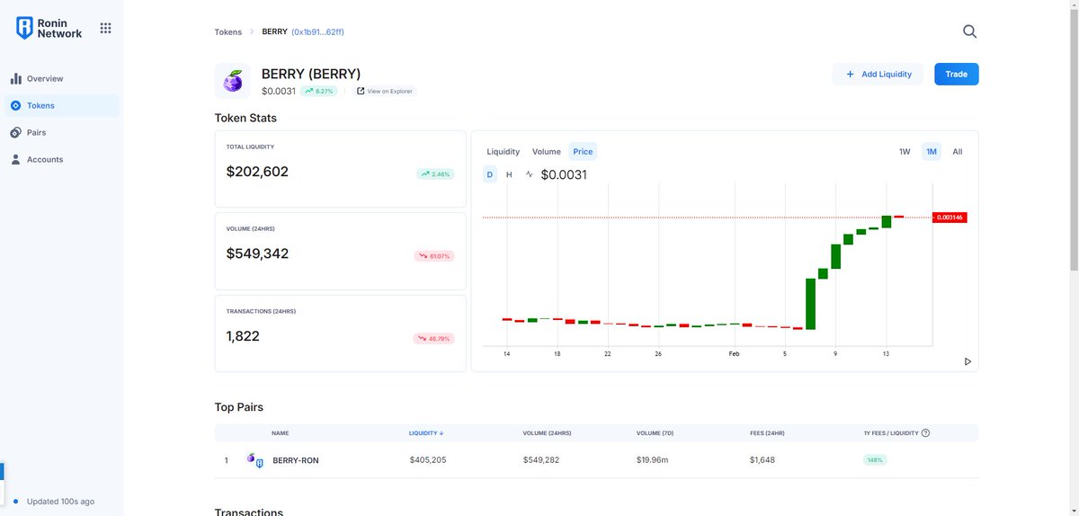This screenshot has width=1079, height=516.
Task: Click the Trade button
Action: [x=957, y=74]
